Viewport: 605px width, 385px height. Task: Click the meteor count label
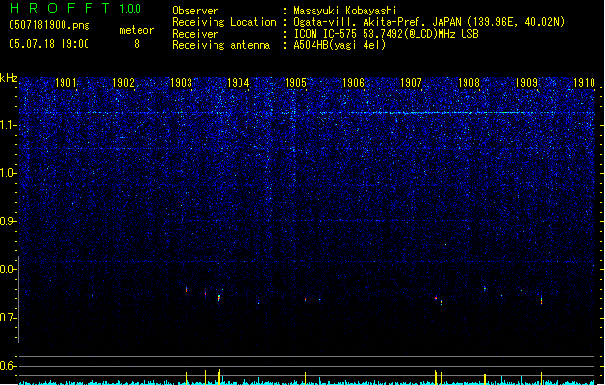[137, 30]
